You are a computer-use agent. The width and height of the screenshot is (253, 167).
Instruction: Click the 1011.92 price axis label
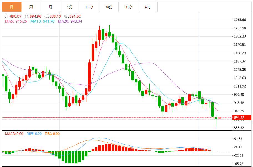pyautogui.click(x=240, y=86)
